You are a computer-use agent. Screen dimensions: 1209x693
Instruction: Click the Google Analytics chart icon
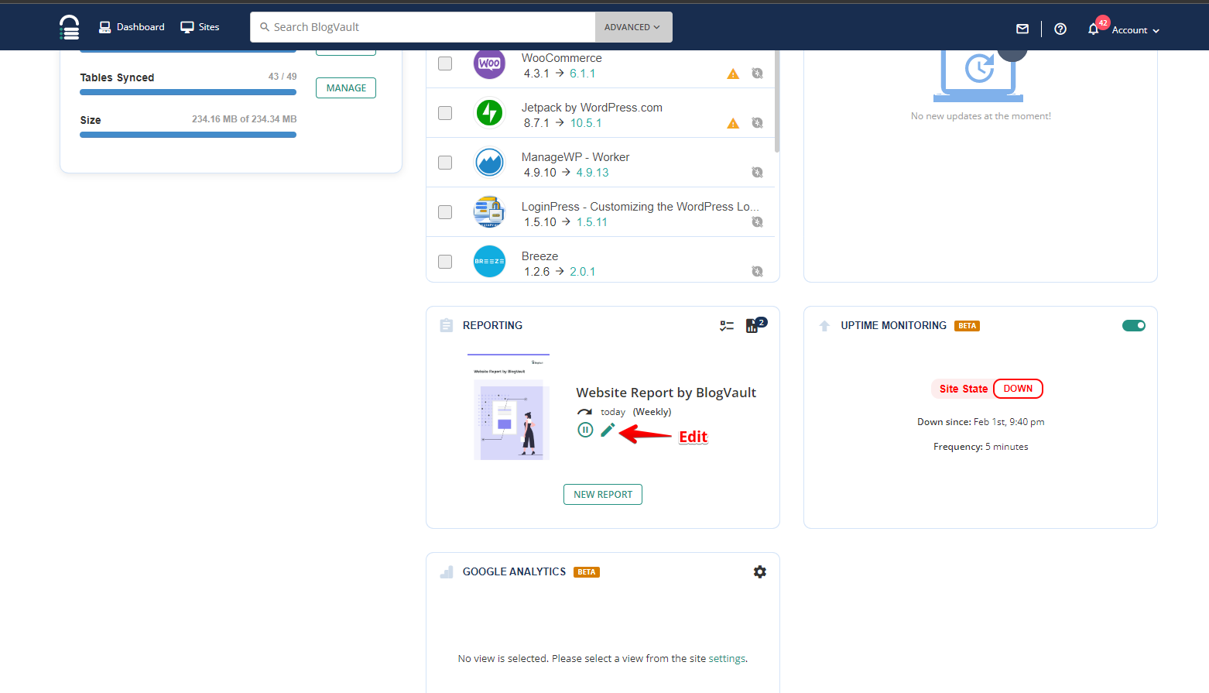coord(447,572)
